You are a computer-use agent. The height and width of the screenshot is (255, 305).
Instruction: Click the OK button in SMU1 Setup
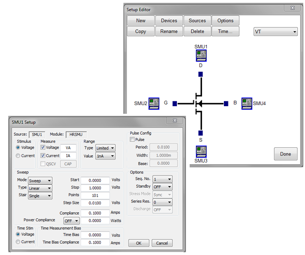(139, 243)
